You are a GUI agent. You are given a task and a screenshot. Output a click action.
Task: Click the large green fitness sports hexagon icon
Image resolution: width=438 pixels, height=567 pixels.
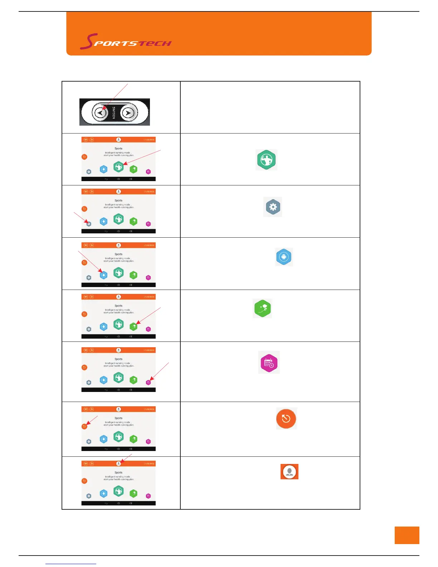pos(266,160)
